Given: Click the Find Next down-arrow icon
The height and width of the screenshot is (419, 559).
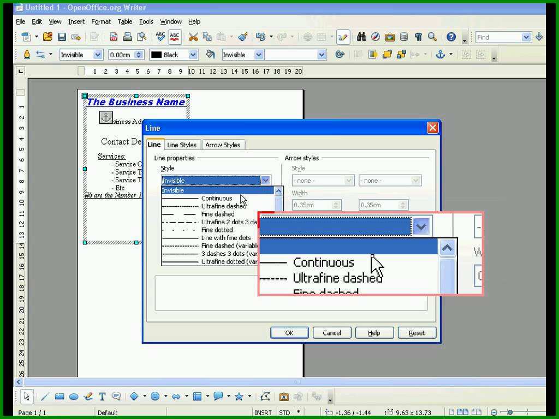Looking at the screenshot, I should [539, 37].
